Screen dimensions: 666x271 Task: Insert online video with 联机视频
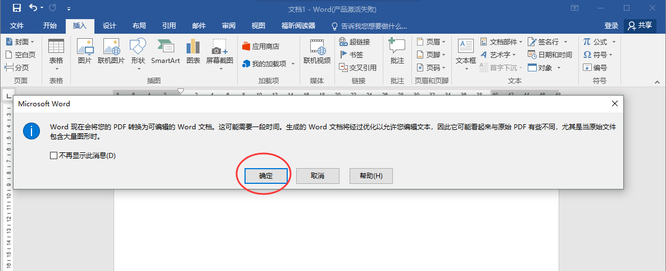[x=317, y=52]
